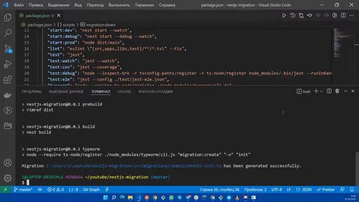Open the Run and Debug view
The height and width of the screenshot is (202, 359).
tap(7, 64)
